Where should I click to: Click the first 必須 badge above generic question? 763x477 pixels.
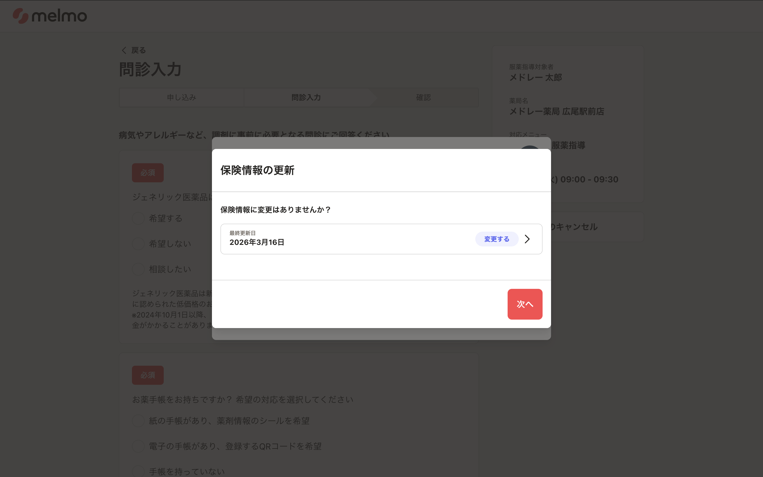tap(148, 173)
